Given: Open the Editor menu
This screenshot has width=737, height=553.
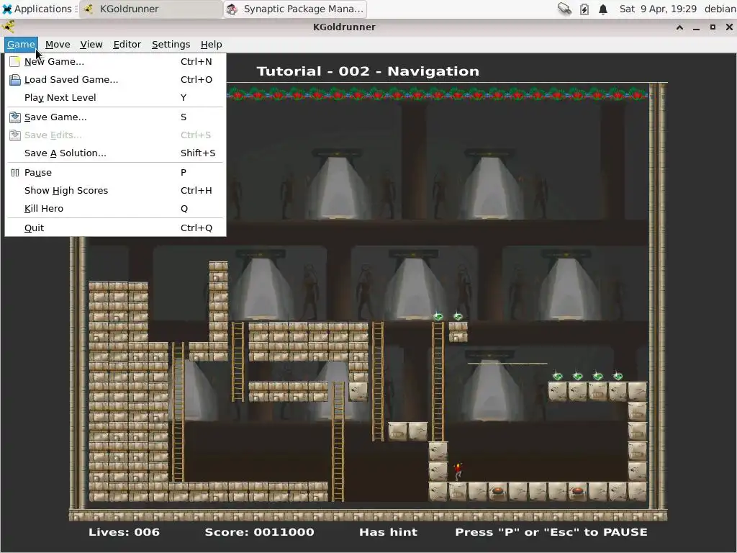Looking at the screenshot, I should [x=127, y=44].
